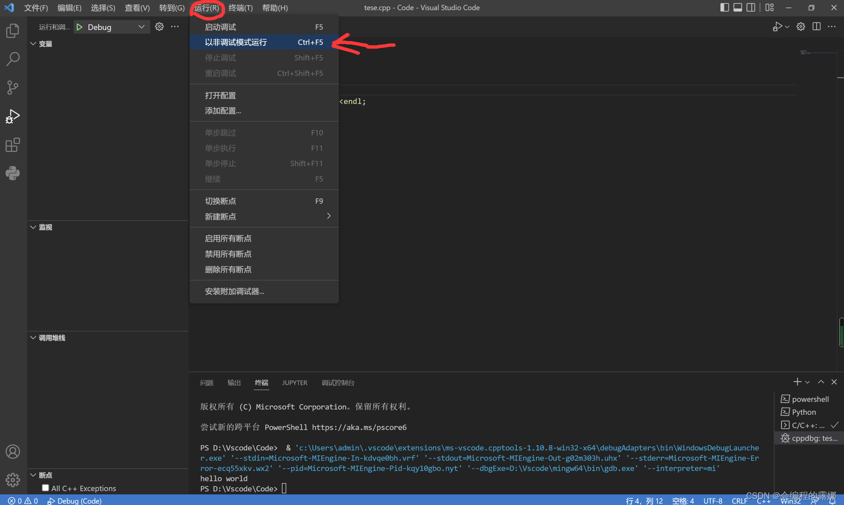Open Customize Layout icon
This screenshot has width=844, height=505.
pyautogui.click(x=769, y=8)
